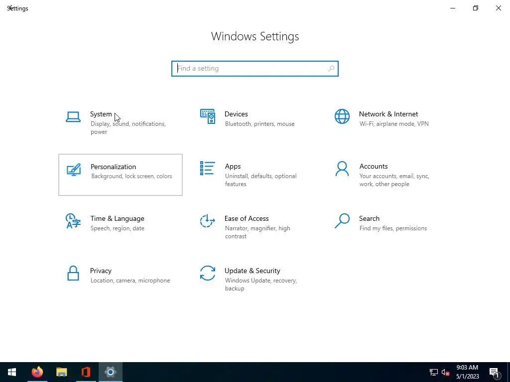Open File Explorer from taskbar
510x382 pixels.
pyautogui.click(x=61, y=372)
